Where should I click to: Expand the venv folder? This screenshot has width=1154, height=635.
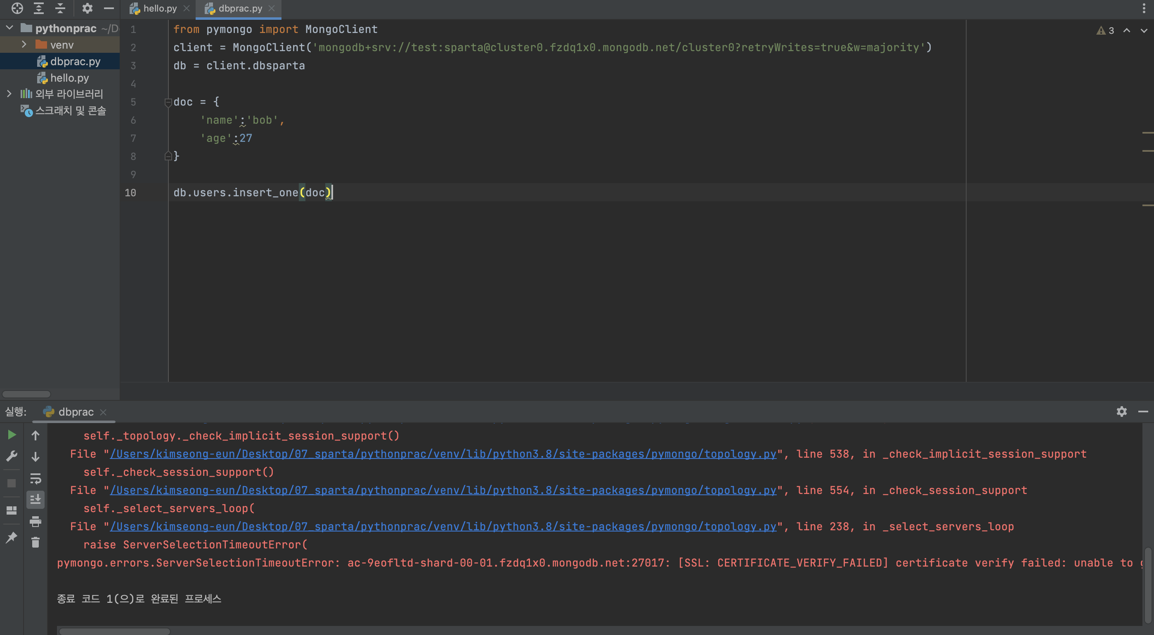coord(24,45)
